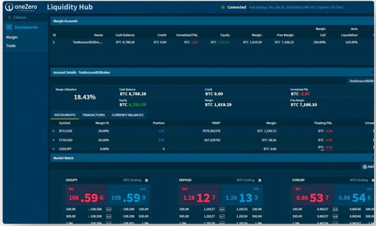Screen dimensions: 376x226
Task: Click the Equity column header in Margin Accounts
Action: (x=225, y=35)
